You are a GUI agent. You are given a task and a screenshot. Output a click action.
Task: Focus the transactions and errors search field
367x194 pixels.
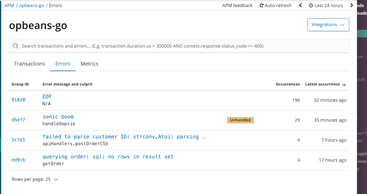pos(179,46)
